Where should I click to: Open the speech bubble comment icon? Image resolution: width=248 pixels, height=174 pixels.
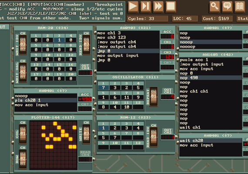[227, 7]
